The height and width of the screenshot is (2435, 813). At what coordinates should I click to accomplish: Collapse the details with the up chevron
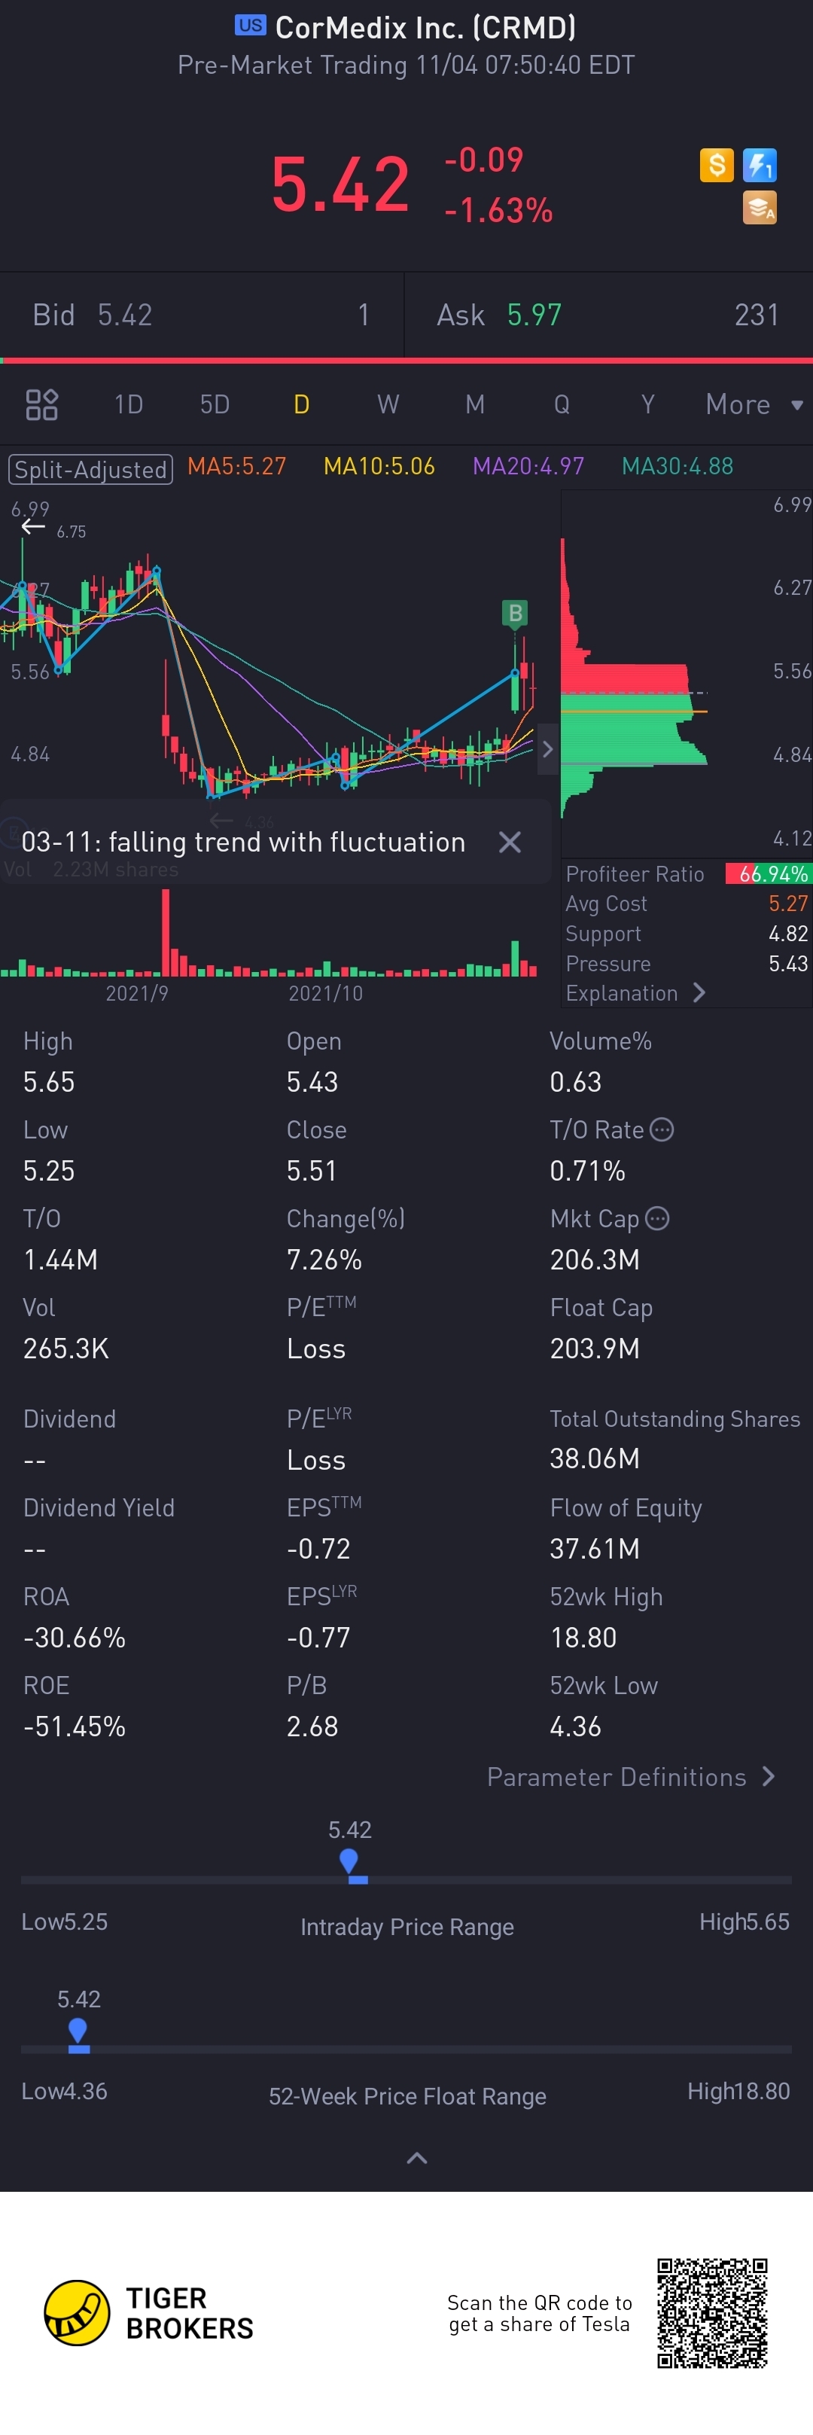click(x=417, y=2157)
